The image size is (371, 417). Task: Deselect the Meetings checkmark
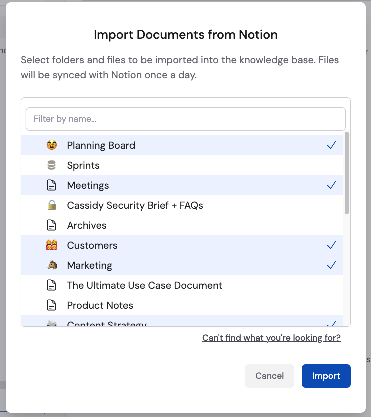click(331, 185)
